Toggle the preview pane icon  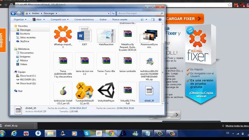153,19
